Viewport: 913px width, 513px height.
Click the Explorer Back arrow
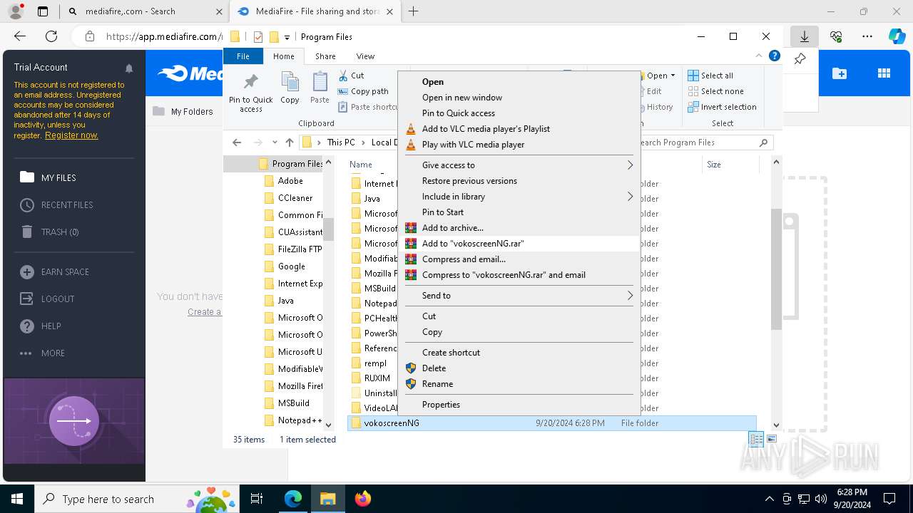pyautogui.click(x=238, y=142)
